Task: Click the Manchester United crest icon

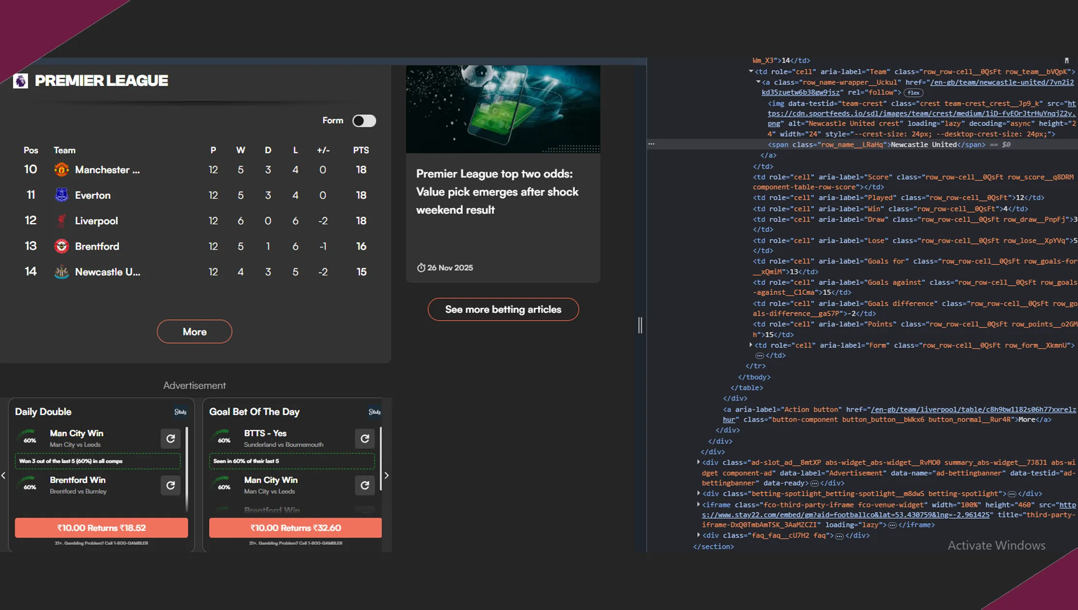Action: click(x=62, y=170)
